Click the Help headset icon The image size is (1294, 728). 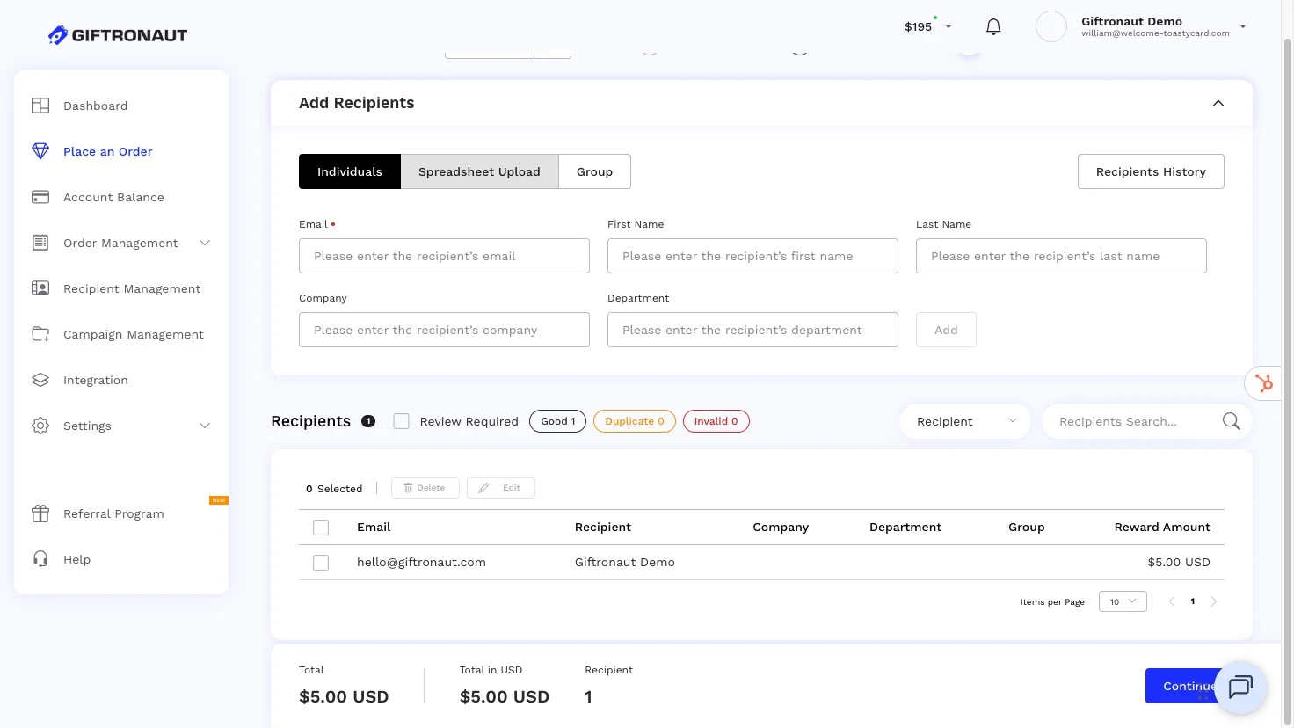[40, 559]
